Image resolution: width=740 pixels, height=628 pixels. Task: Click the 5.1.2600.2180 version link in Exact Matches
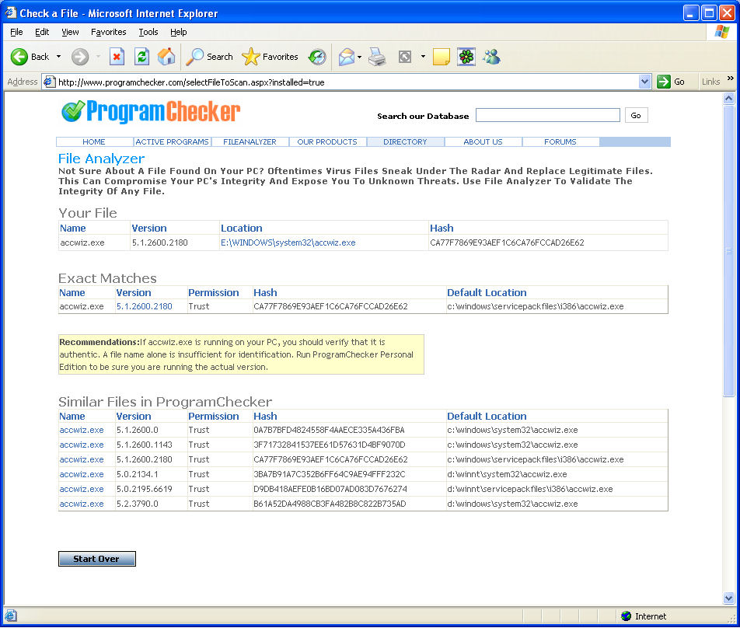144,306
